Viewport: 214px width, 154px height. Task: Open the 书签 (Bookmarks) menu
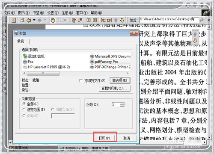tap(39, 13)
